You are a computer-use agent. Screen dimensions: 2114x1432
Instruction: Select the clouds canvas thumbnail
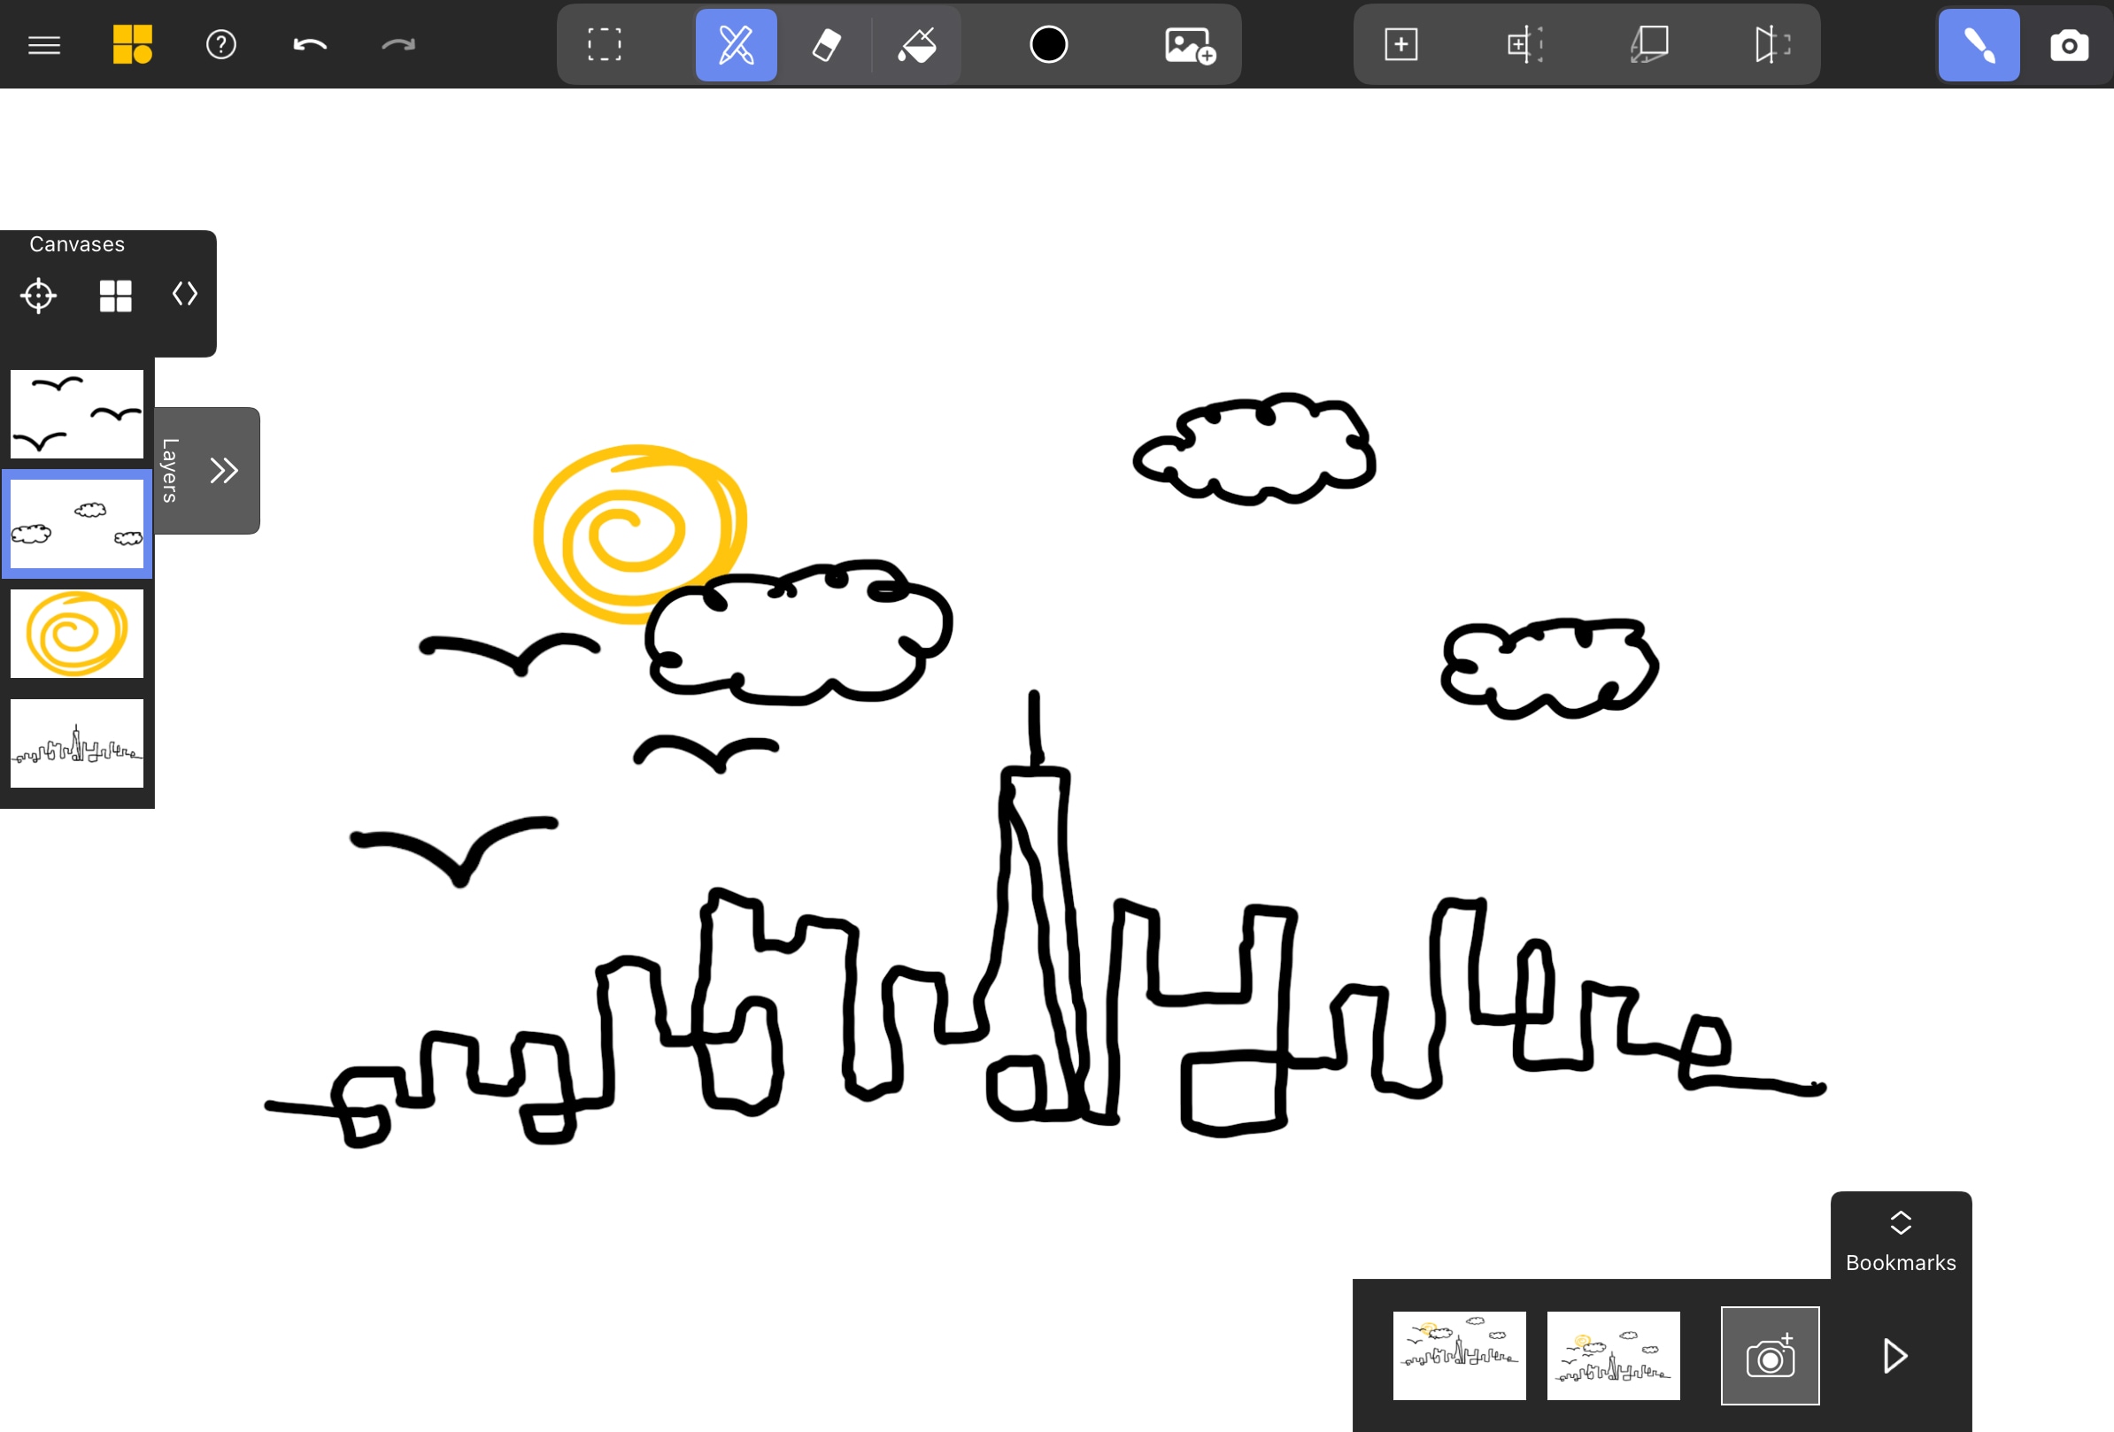tap(77, 524)
